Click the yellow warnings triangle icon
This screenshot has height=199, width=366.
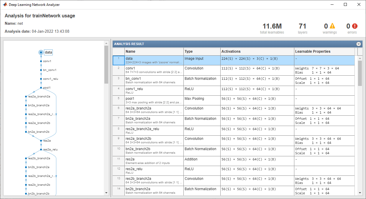(x=332, y=26)
